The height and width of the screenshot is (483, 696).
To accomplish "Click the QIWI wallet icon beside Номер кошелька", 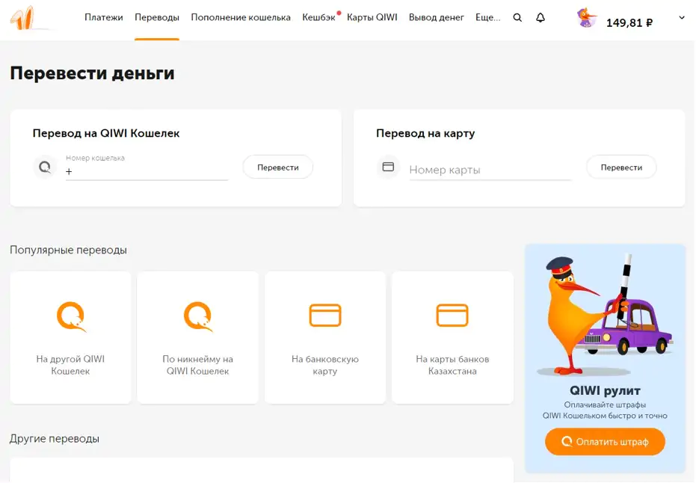I will (45, 167).
